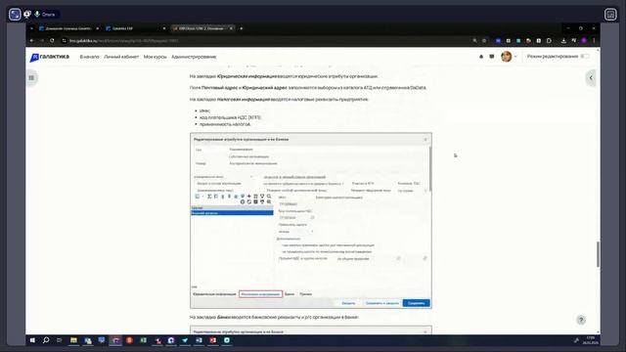Click the taskbar clock and date

click(590, 340)
